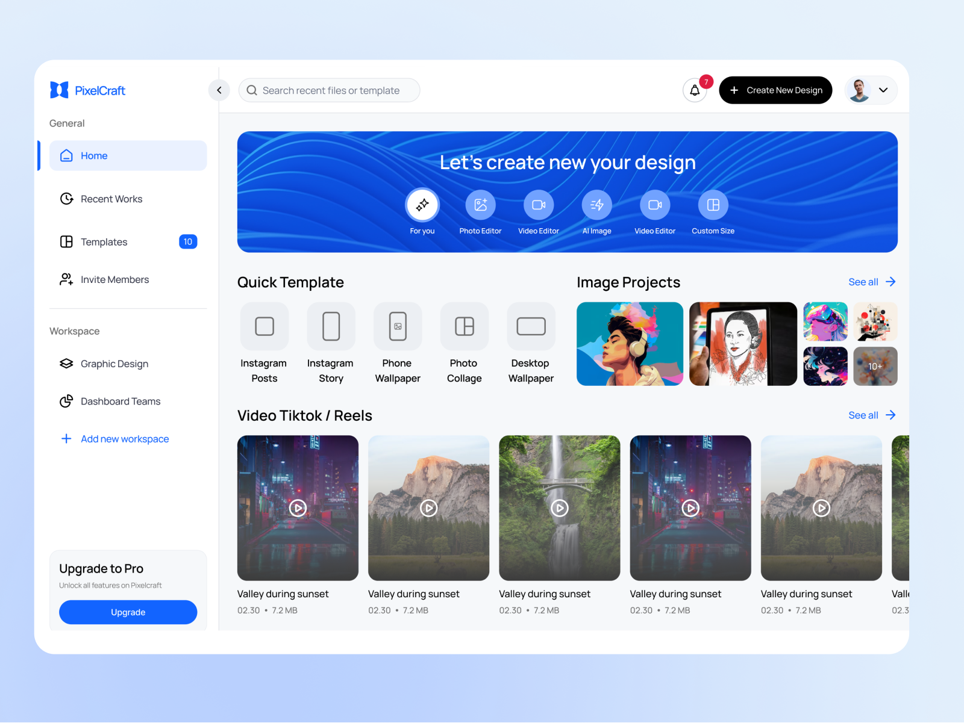
Task: Click the Upgrade button in the Pro banner
Action: pos(128,612)
